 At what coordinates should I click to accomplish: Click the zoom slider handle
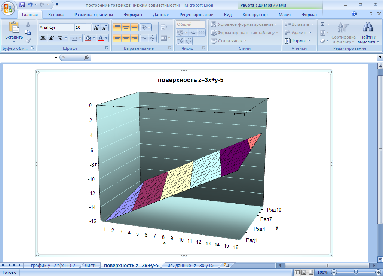point(356,272)
